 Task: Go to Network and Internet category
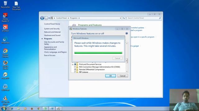click(52, 32)
